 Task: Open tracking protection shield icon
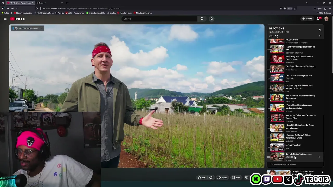pos(37,8)
